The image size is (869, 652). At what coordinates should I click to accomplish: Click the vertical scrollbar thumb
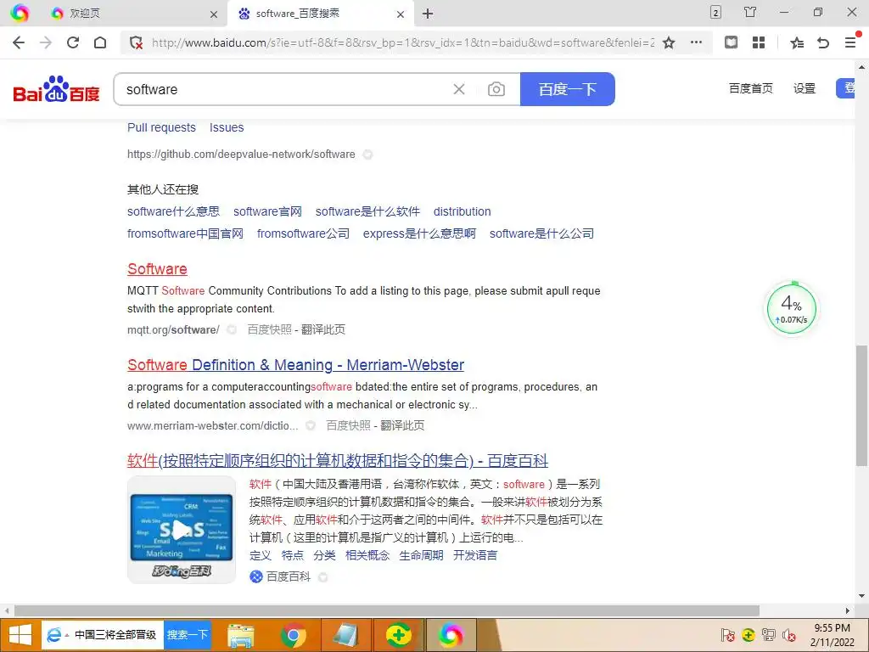(x=861, y=406)
